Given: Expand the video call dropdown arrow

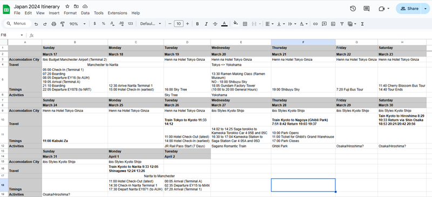Looking at the screenshot, I should 388,9.
